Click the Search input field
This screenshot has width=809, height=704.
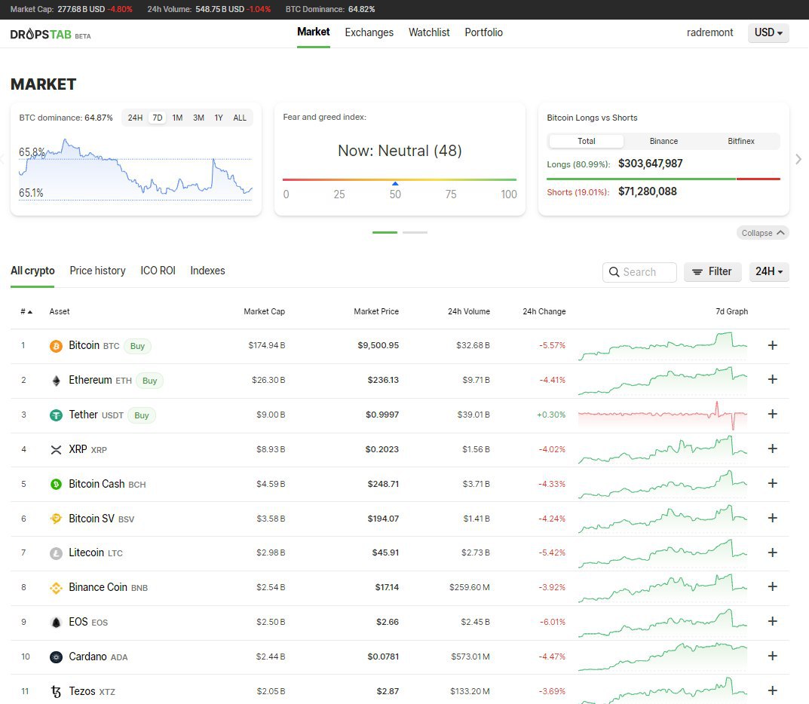pos(639,272)
